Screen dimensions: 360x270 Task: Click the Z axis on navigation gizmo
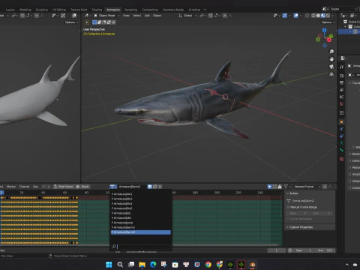coord(325,30)
